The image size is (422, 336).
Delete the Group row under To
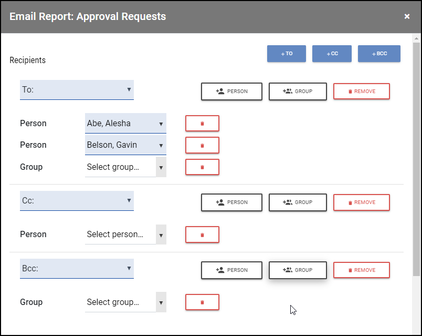[x=202, y=167]
